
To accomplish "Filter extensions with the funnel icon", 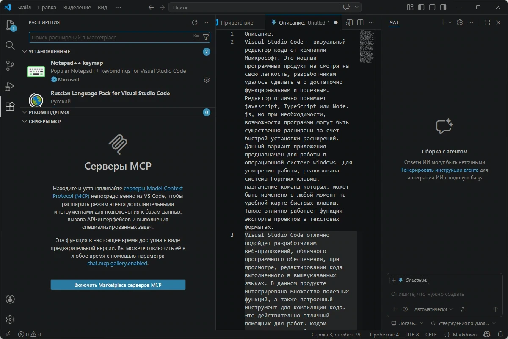I will [206, 37].
